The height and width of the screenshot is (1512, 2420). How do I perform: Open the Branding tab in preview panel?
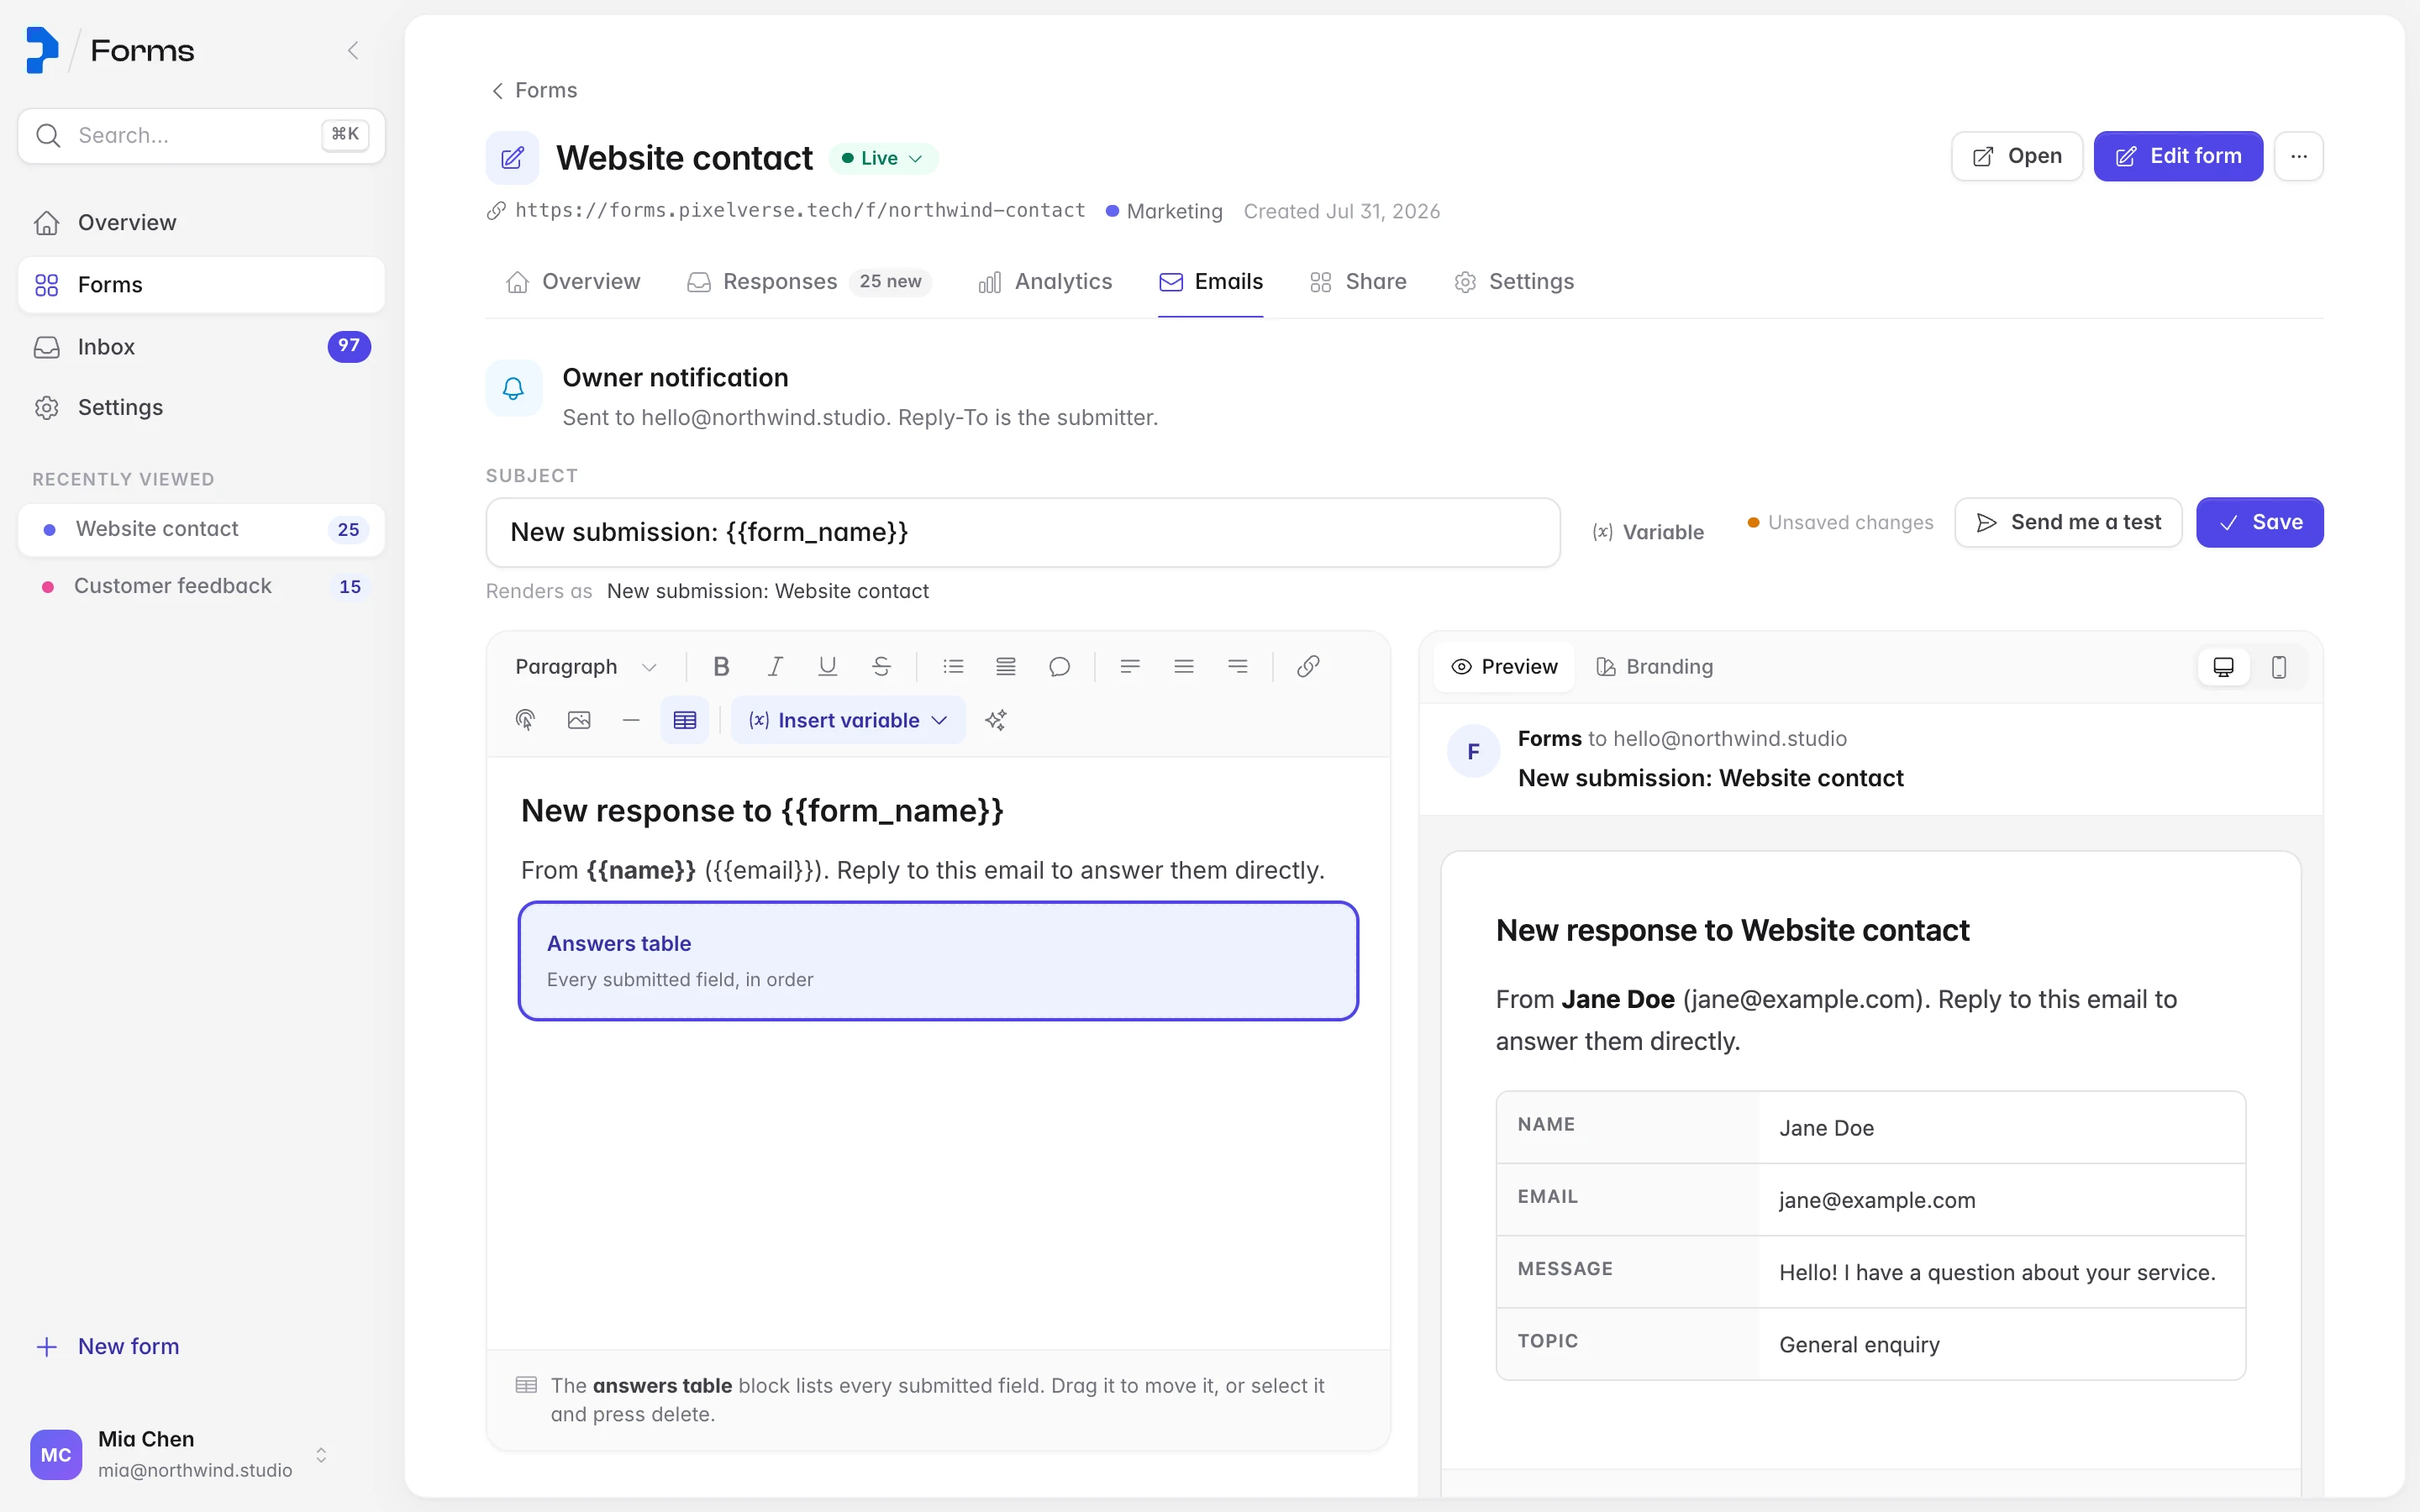[1655, 667]
